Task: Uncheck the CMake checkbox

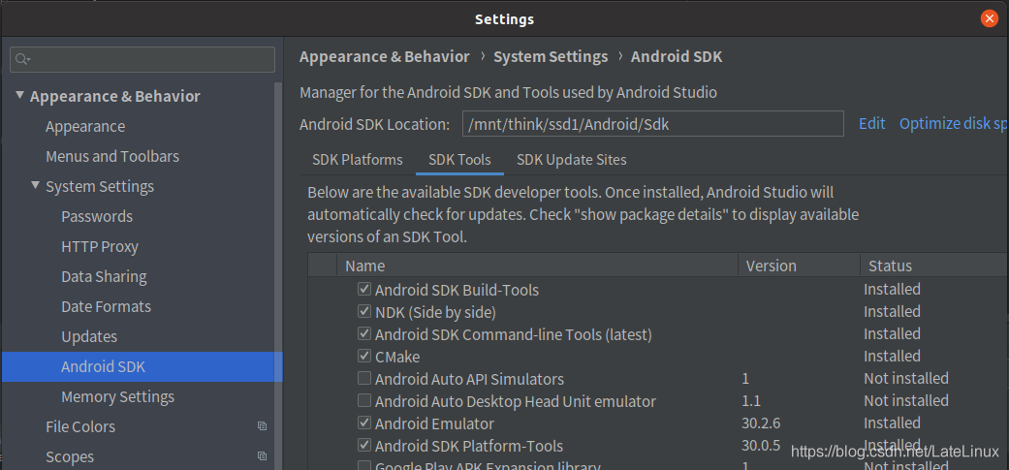Action: [364, 357]
